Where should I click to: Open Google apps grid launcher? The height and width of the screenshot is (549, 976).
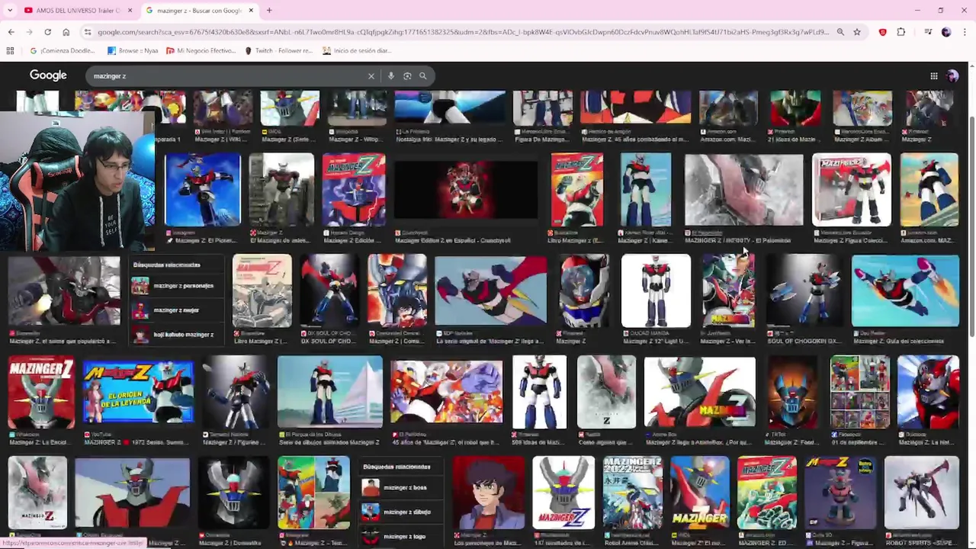933,75
